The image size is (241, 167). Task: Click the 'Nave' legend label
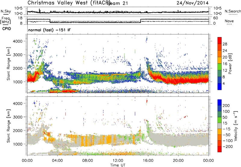click(x=229, y=21)
